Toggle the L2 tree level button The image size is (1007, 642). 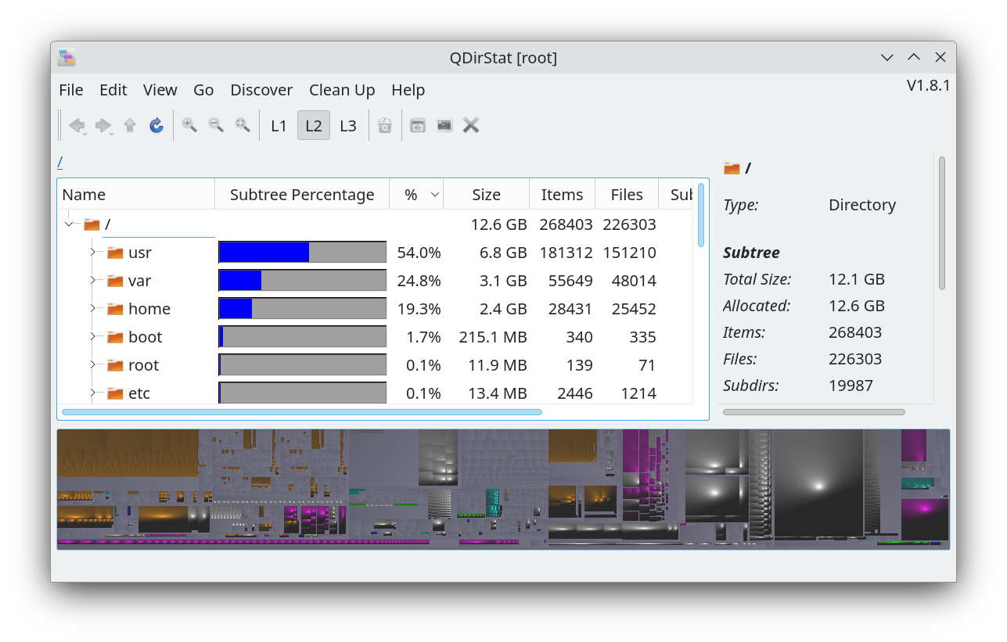314,125
